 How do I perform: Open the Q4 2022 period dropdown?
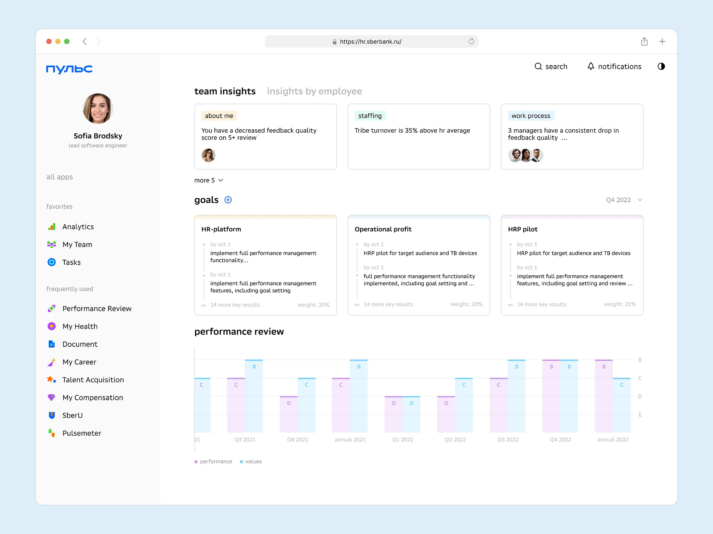[624, 200]
